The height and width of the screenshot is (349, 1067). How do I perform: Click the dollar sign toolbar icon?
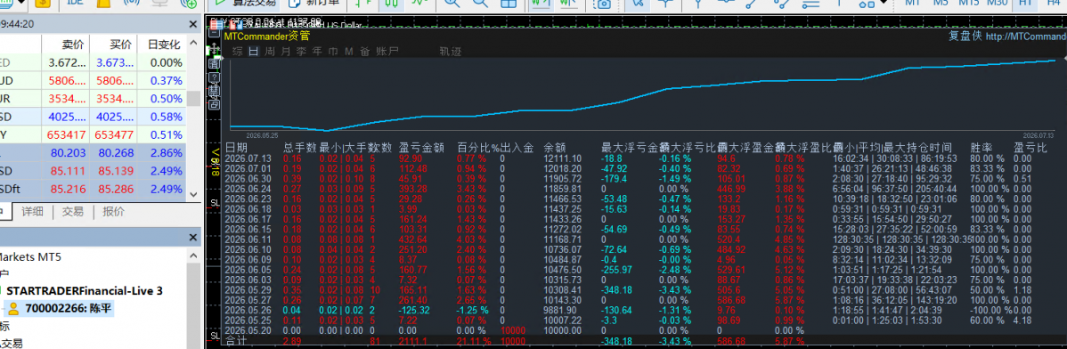coord(42,4)
